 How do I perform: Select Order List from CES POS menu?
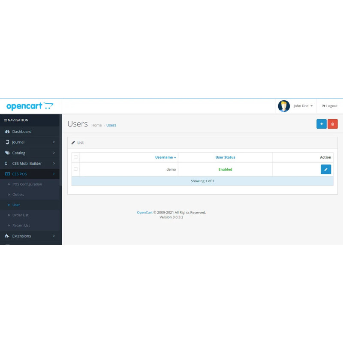coord(21,215)
